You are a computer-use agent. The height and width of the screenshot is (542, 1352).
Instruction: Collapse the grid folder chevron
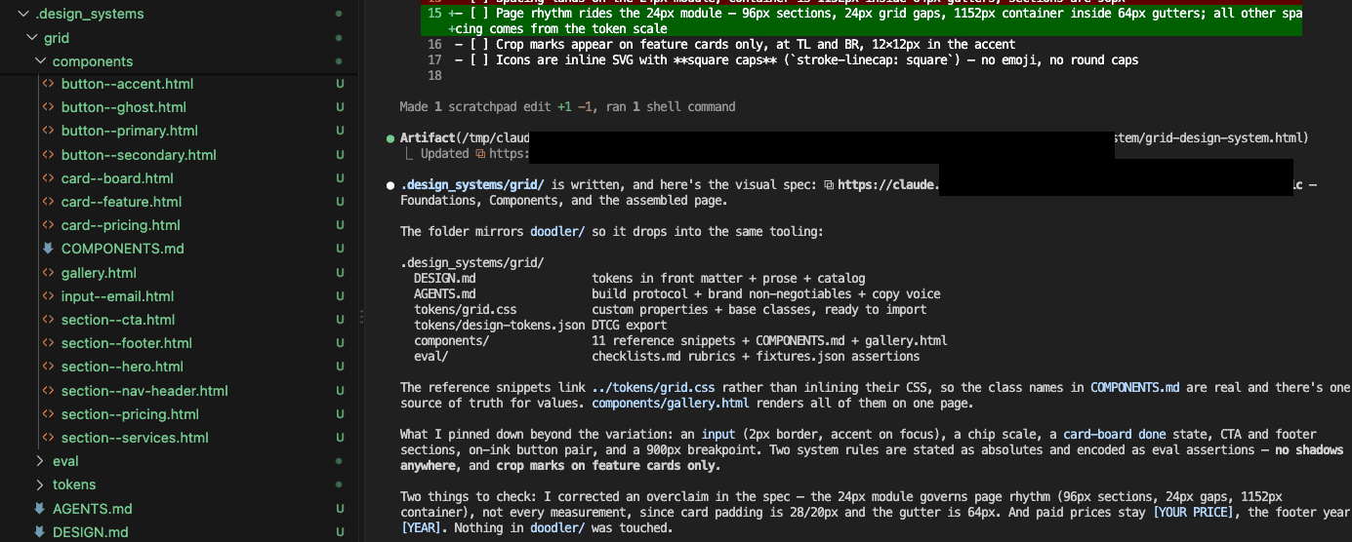point(31,37)
